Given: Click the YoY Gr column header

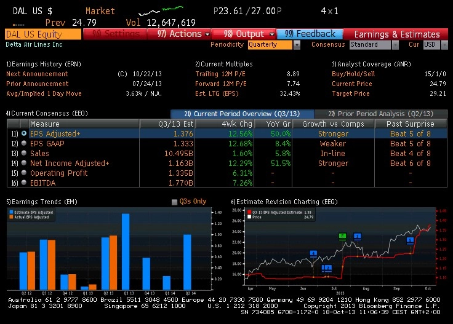Looking at the screenshot, I should (273, 124).
